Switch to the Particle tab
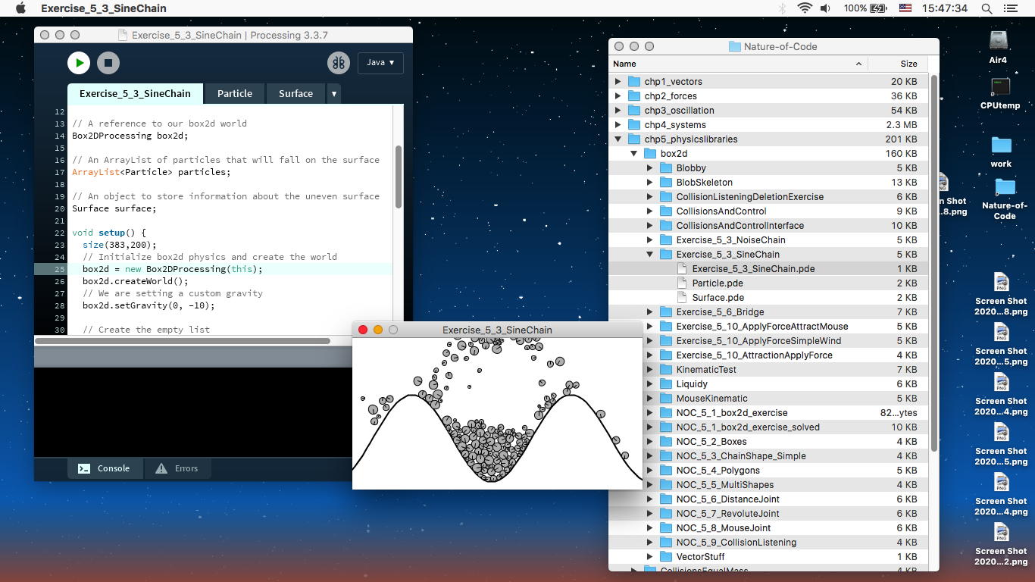1035x582 pixels. (234, 93)
